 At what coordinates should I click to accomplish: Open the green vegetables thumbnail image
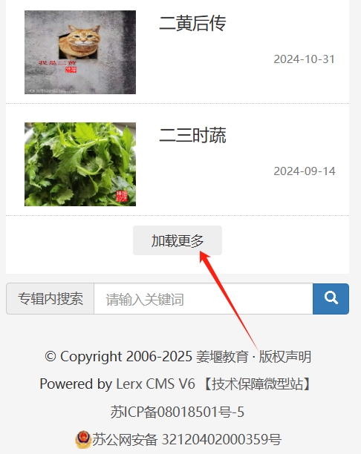(80, 164)
